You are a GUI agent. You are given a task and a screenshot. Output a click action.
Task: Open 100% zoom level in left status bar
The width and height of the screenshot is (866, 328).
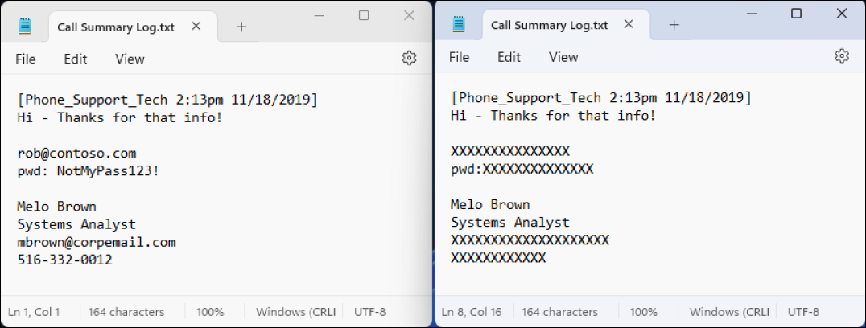[x=210, y=312]
